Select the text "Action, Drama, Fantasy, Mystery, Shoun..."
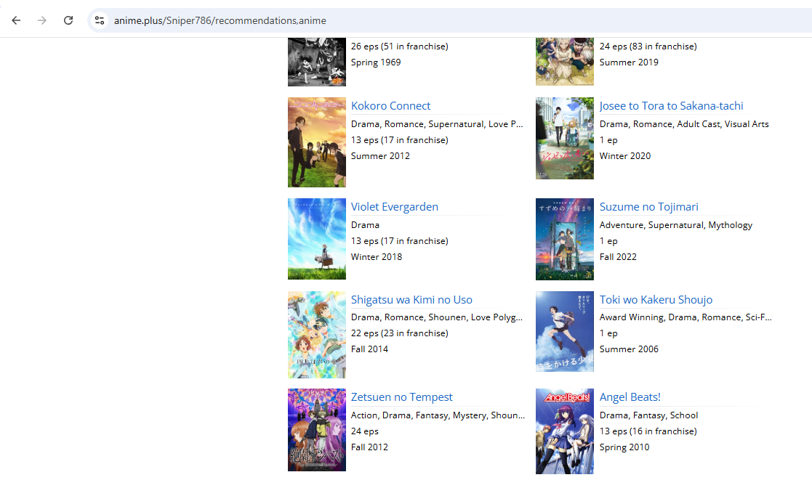The image size is (812, 496). [x=438, y=415]
